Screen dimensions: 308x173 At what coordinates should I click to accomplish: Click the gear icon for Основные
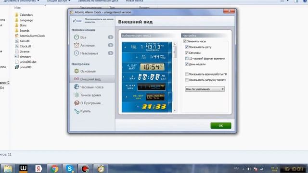click(77, 71)
